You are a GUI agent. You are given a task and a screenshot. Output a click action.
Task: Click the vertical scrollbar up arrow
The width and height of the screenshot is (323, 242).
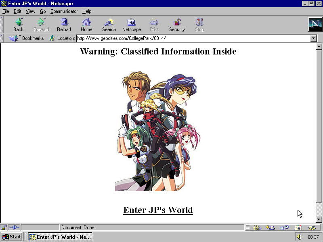tap(319, 46)
